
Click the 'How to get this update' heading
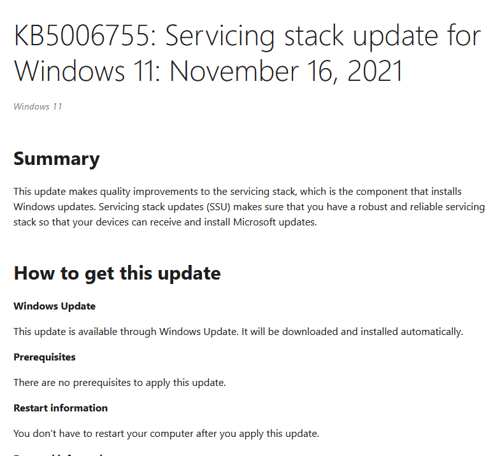(x=117, y=273)
